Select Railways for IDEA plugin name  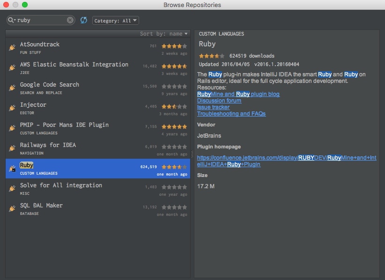coord(48,145)
